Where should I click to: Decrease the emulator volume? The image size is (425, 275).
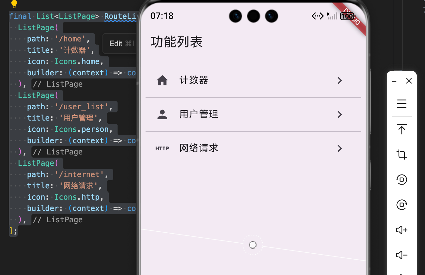tap(401, 255)
